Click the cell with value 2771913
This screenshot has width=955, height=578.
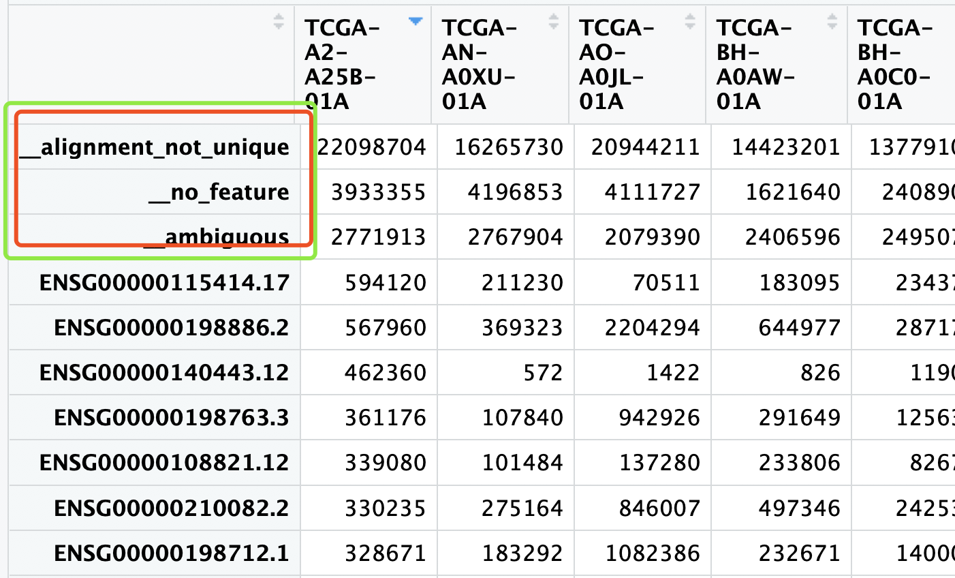point(369,237)
